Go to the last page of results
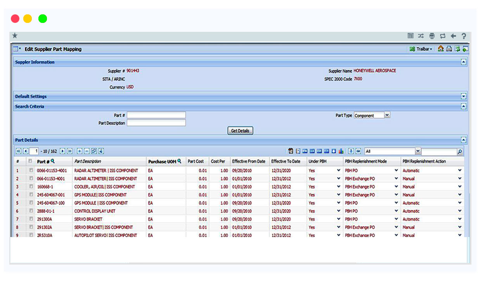485x284 pixels. (70, 151)
